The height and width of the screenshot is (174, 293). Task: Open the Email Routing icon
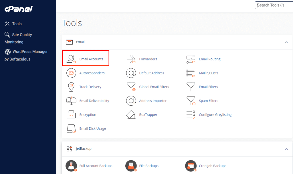pyautogui.click(x=191, y=59)
